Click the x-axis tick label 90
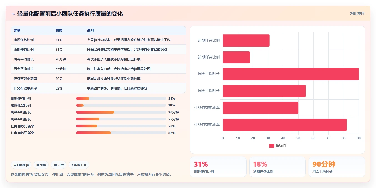This screenshot has width=376, height=188. pyautogui.click(x=359, y=138)
